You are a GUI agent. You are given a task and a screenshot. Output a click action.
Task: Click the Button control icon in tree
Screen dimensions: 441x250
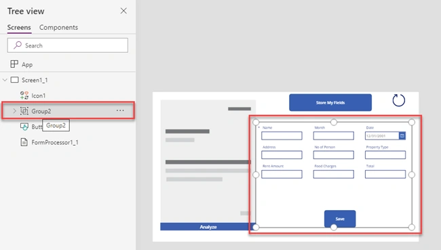point(24,127)
